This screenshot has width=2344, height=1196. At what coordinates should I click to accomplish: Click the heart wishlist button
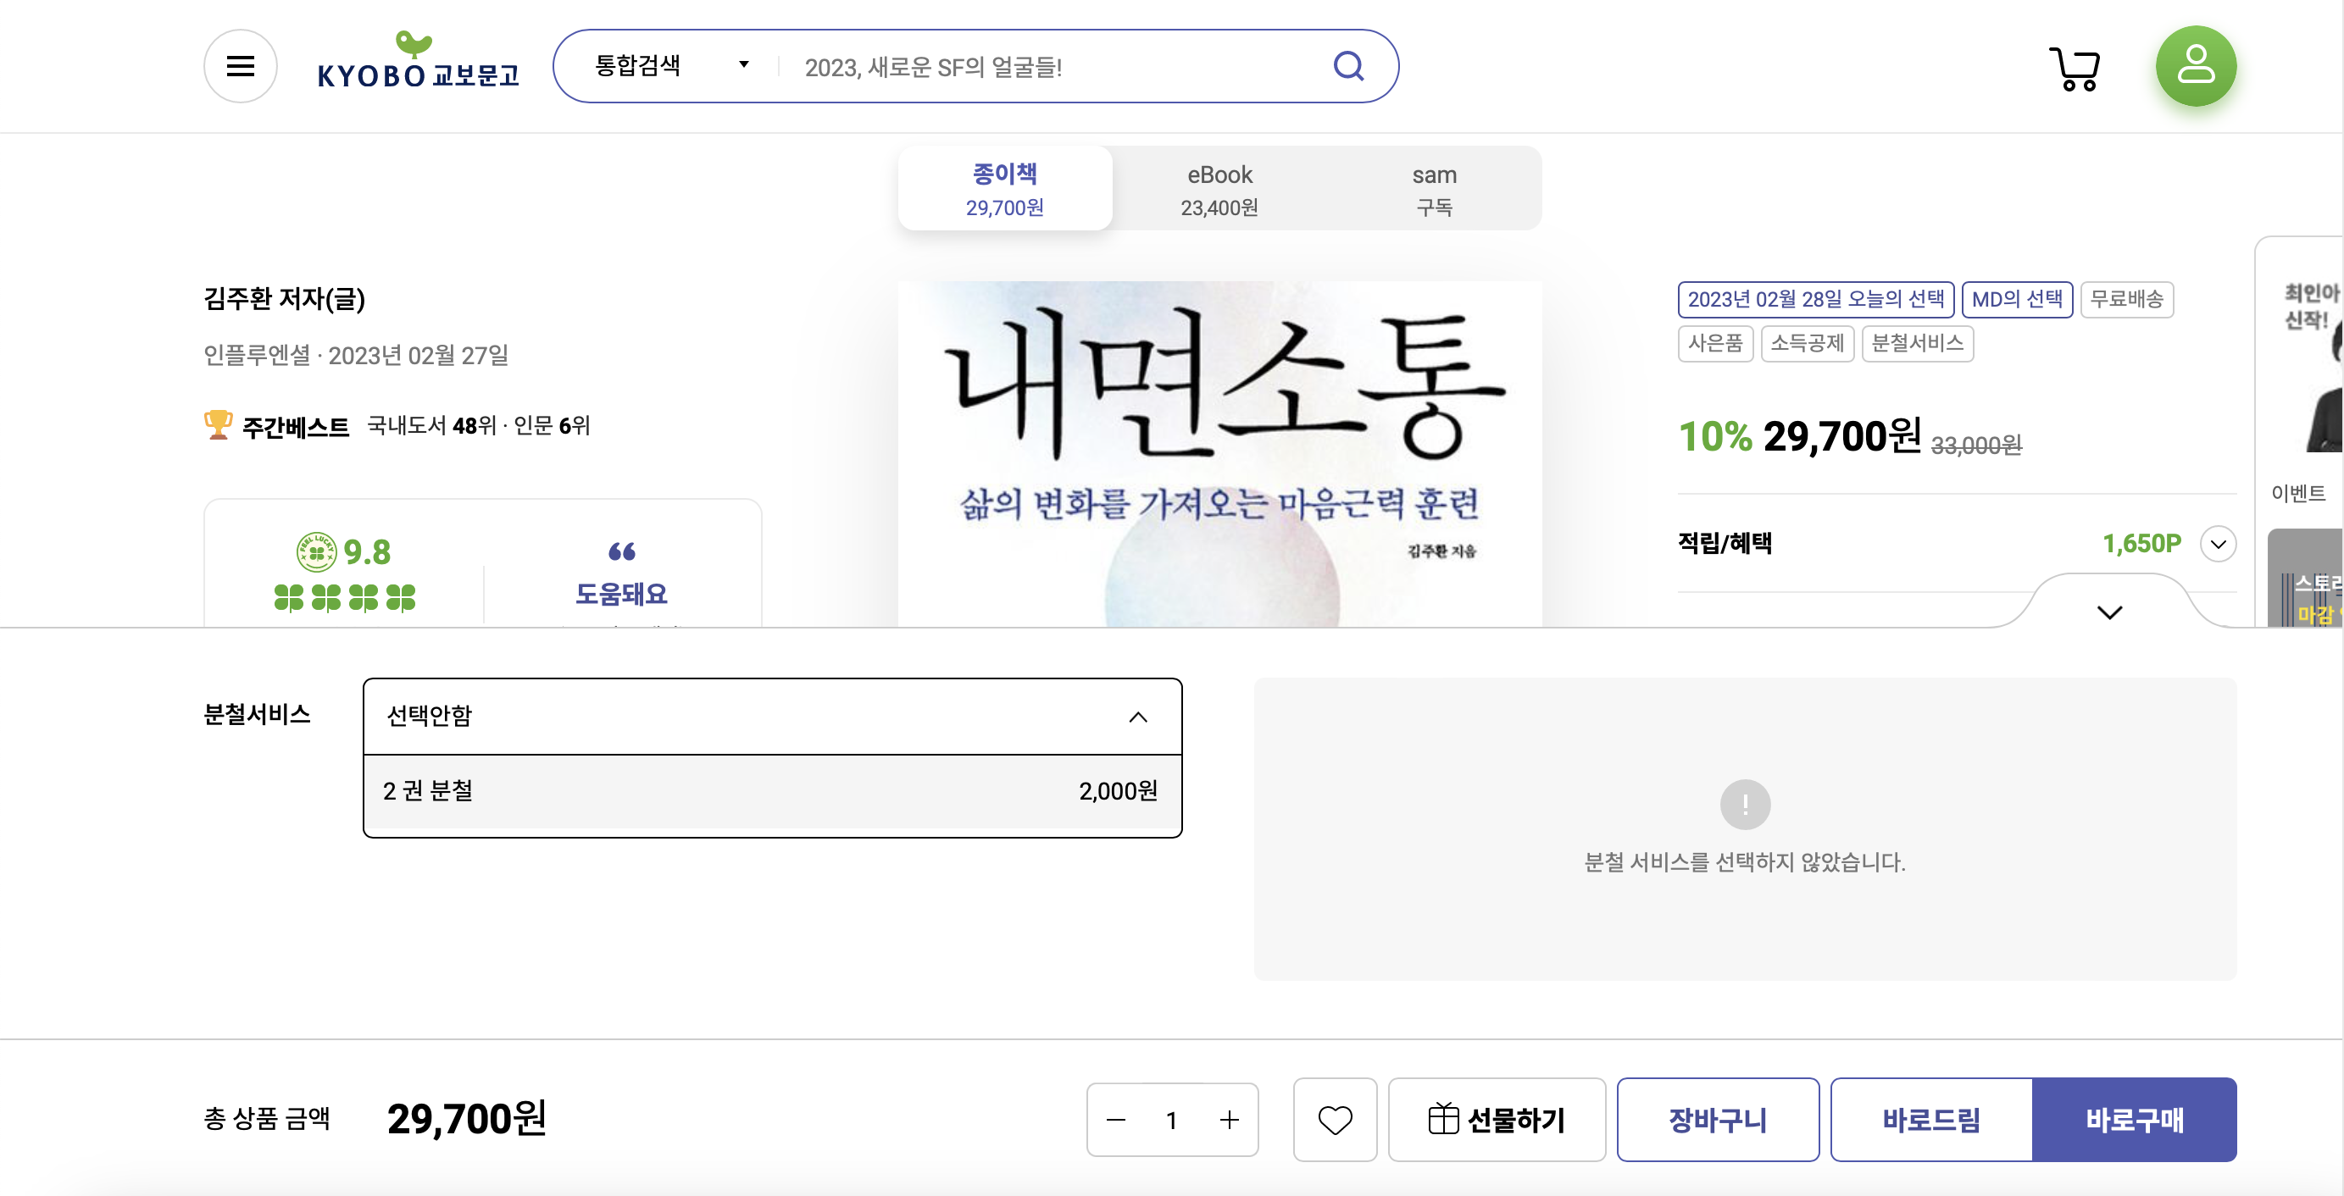[x=1335, y=1120]
